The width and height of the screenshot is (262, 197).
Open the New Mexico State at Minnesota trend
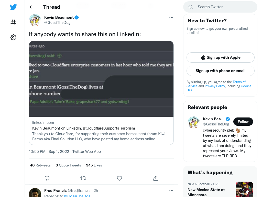tap(206, 192)
